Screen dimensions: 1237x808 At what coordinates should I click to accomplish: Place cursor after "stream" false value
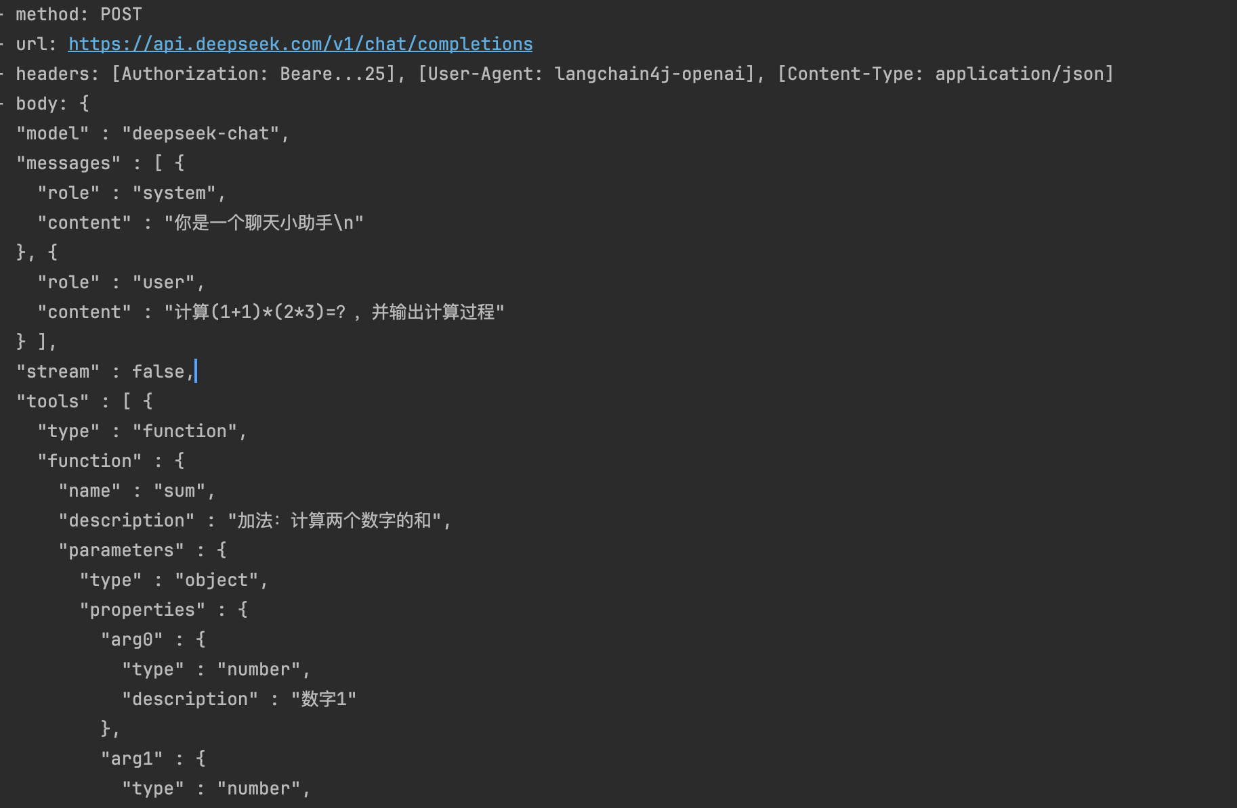click(x=194, y=372)
